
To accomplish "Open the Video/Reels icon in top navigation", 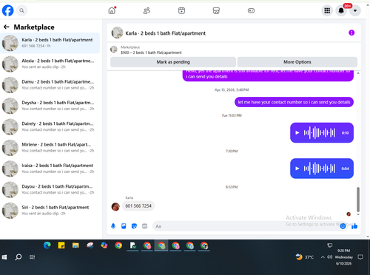I will pos(181,10).
